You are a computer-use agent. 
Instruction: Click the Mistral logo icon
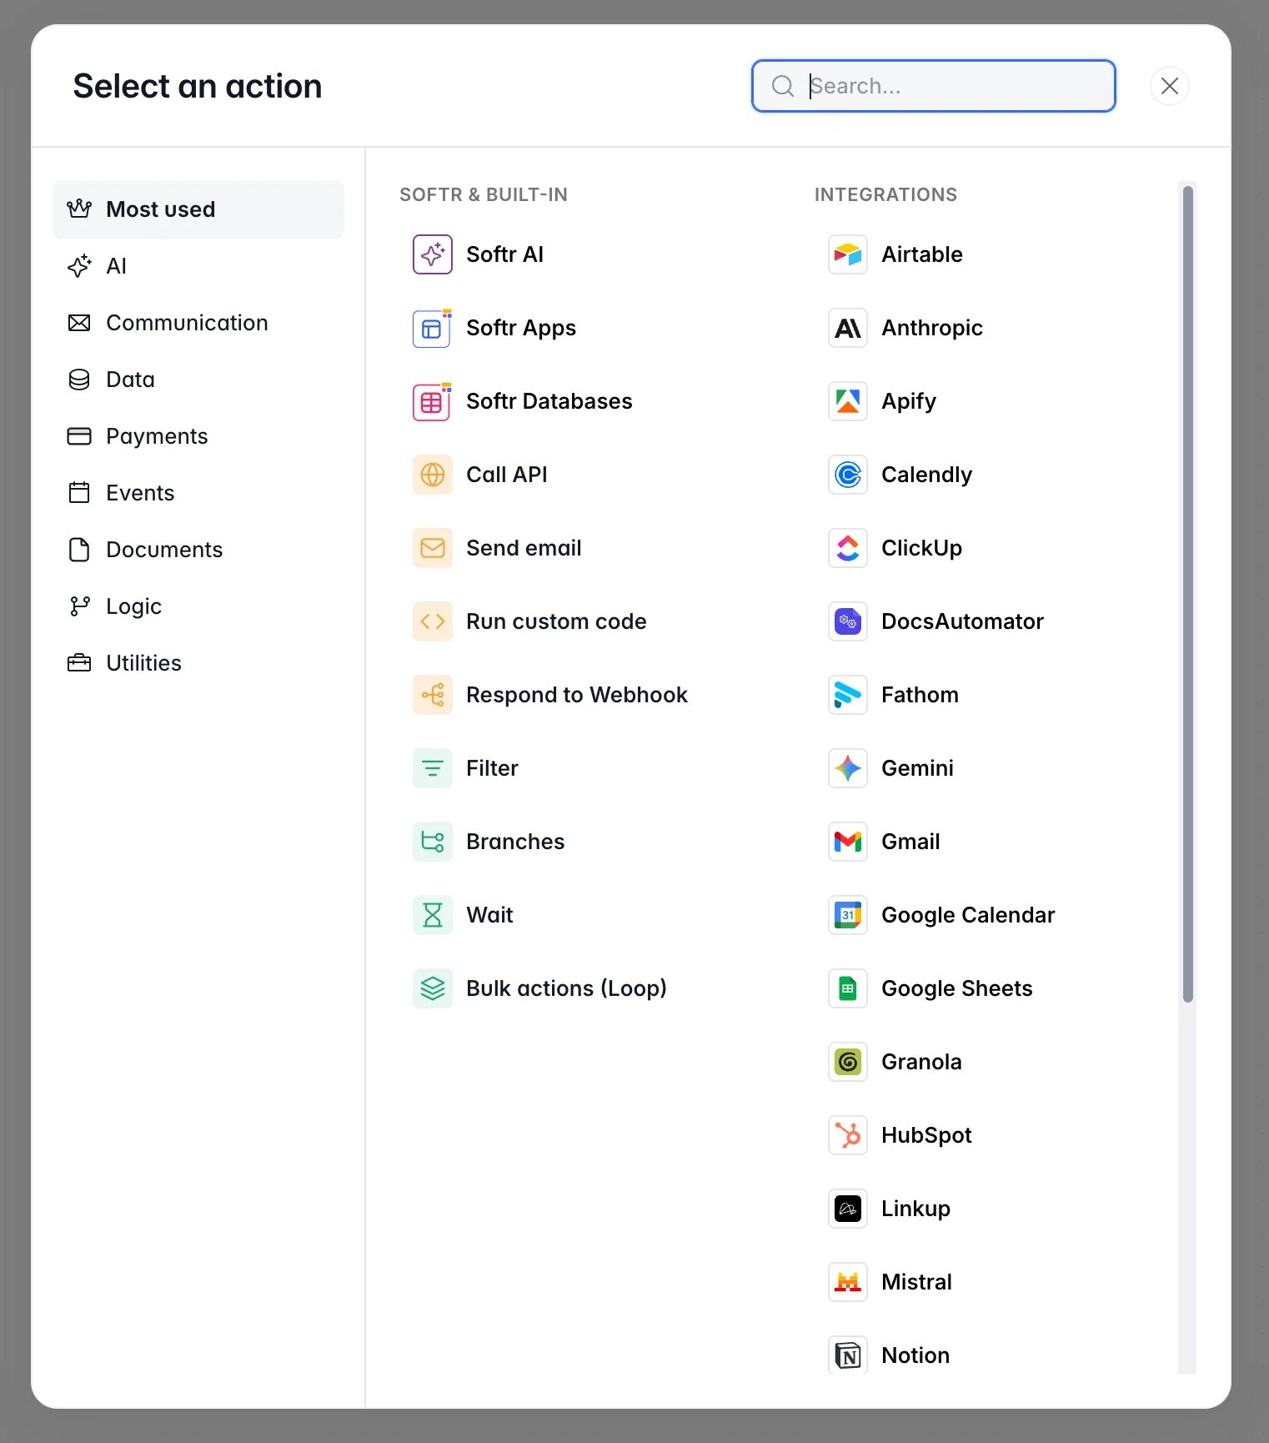click(x=847, y=1282)
